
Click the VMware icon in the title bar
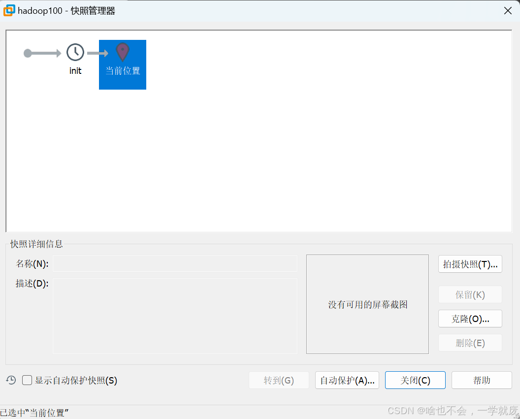[9, 11]
